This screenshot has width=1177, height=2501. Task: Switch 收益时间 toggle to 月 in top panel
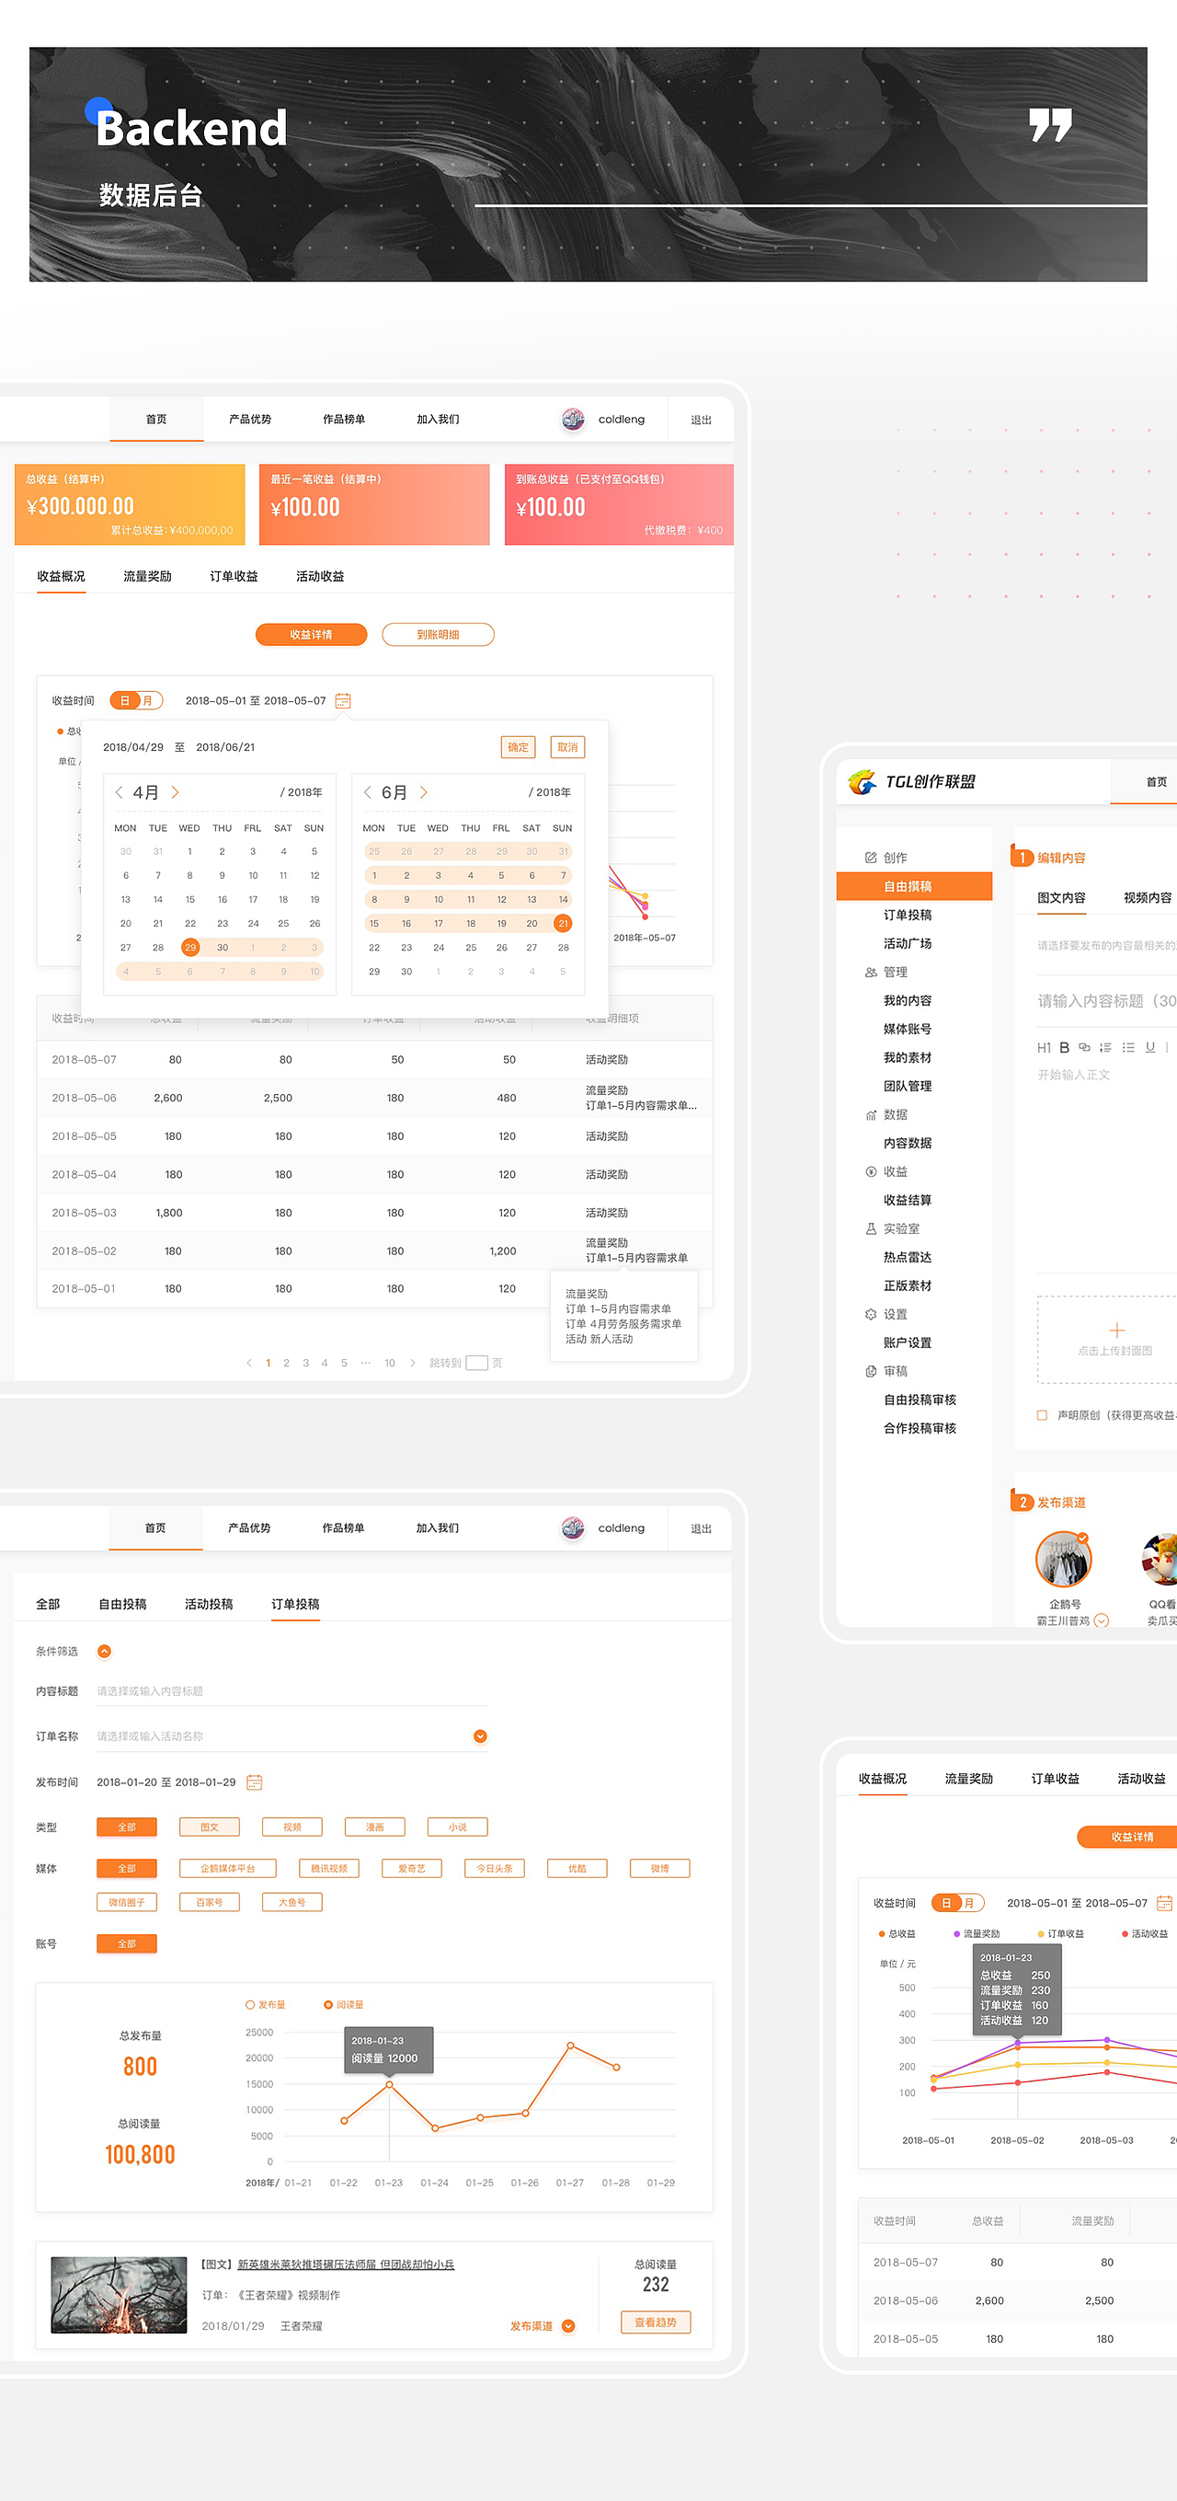pos(148,700)
